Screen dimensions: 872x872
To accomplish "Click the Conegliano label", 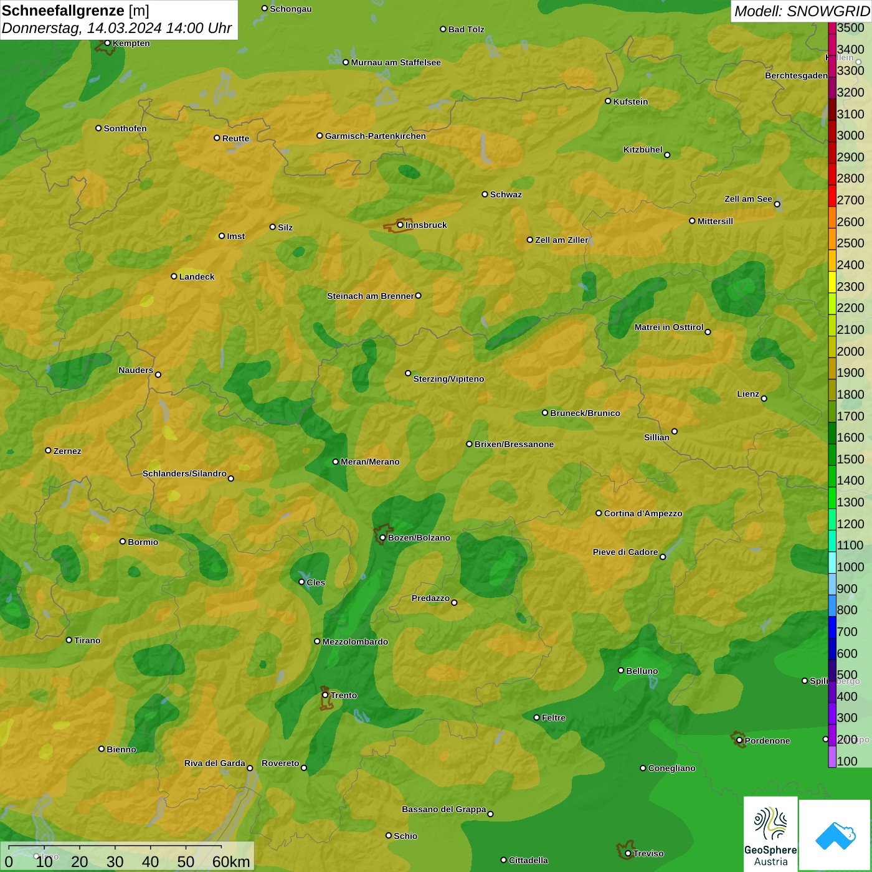I will (671, 768).
